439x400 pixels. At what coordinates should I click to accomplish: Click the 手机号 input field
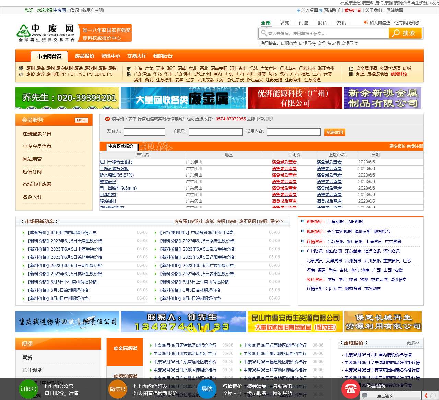[216, 132]
